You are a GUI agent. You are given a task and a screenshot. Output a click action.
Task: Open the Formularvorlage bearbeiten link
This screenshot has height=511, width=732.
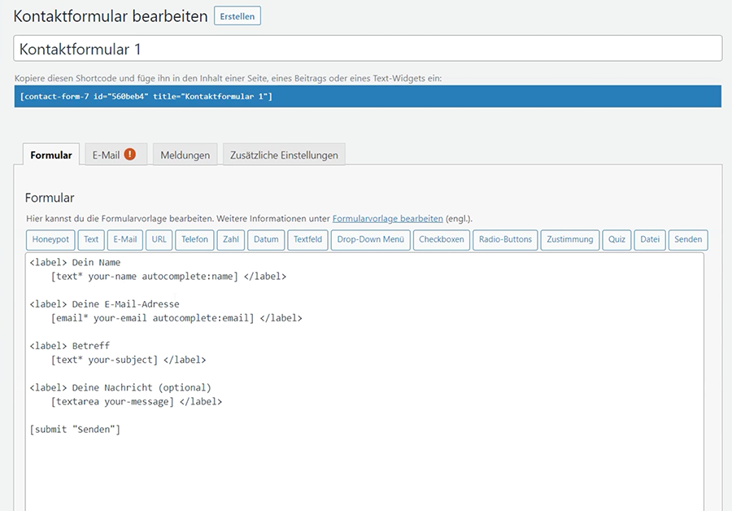387,219
